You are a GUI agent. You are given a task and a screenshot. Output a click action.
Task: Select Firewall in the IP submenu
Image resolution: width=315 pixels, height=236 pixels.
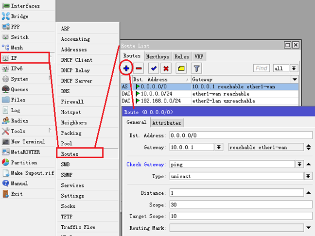coord(72,102)
